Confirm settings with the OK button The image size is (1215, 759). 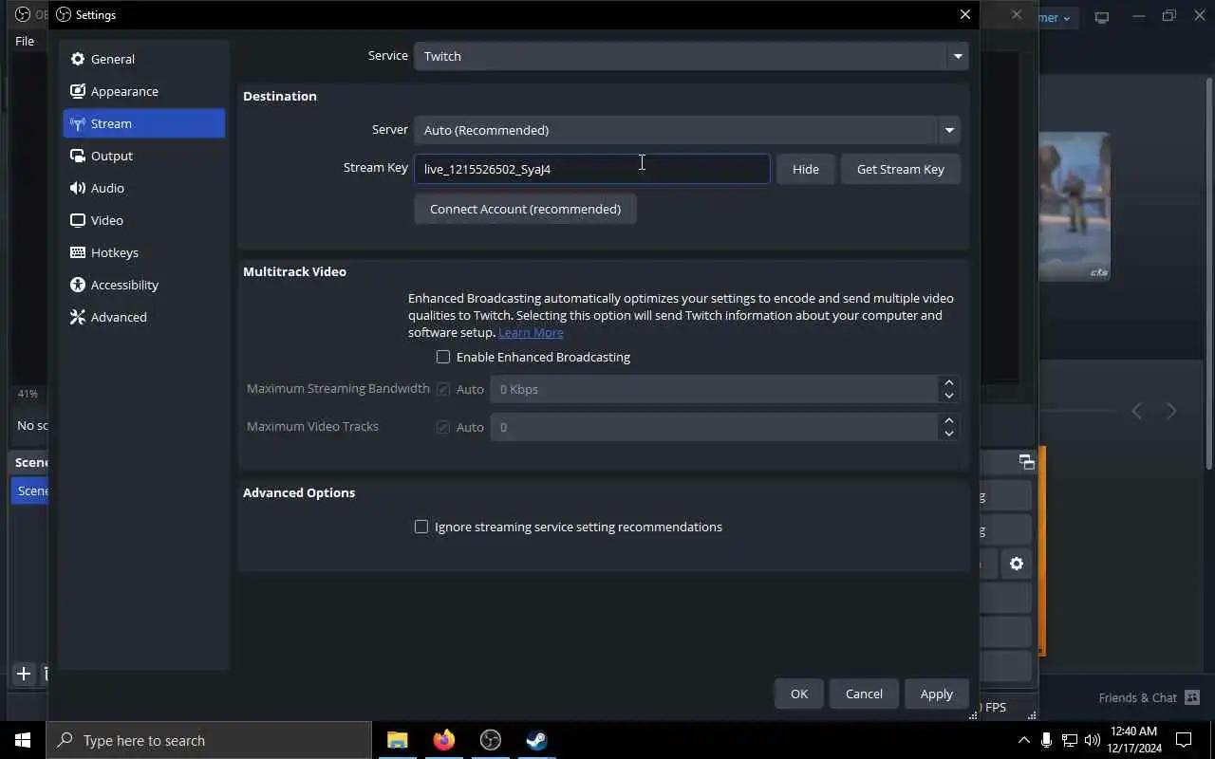pos(799,694)
